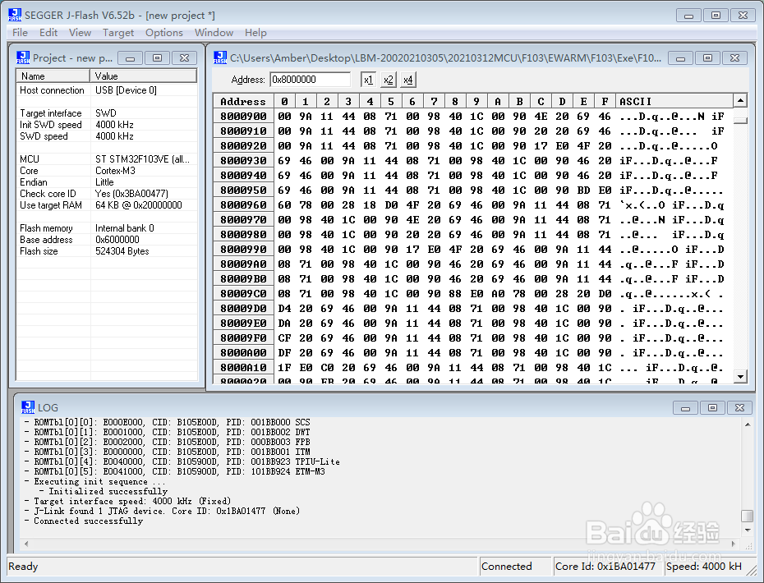Click the Use target RAM row
This screenshot has width=764, height=583.
click(107, 205)
